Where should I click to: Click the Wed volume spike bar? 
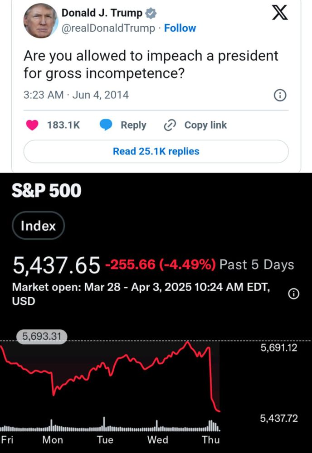[157, 425]
